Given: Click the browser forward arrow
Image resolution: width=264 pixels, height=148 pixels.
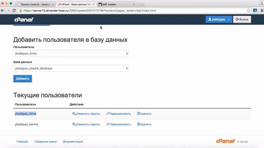Looking at the screenshot, I should pyautogui.click(x=8, y=11).
